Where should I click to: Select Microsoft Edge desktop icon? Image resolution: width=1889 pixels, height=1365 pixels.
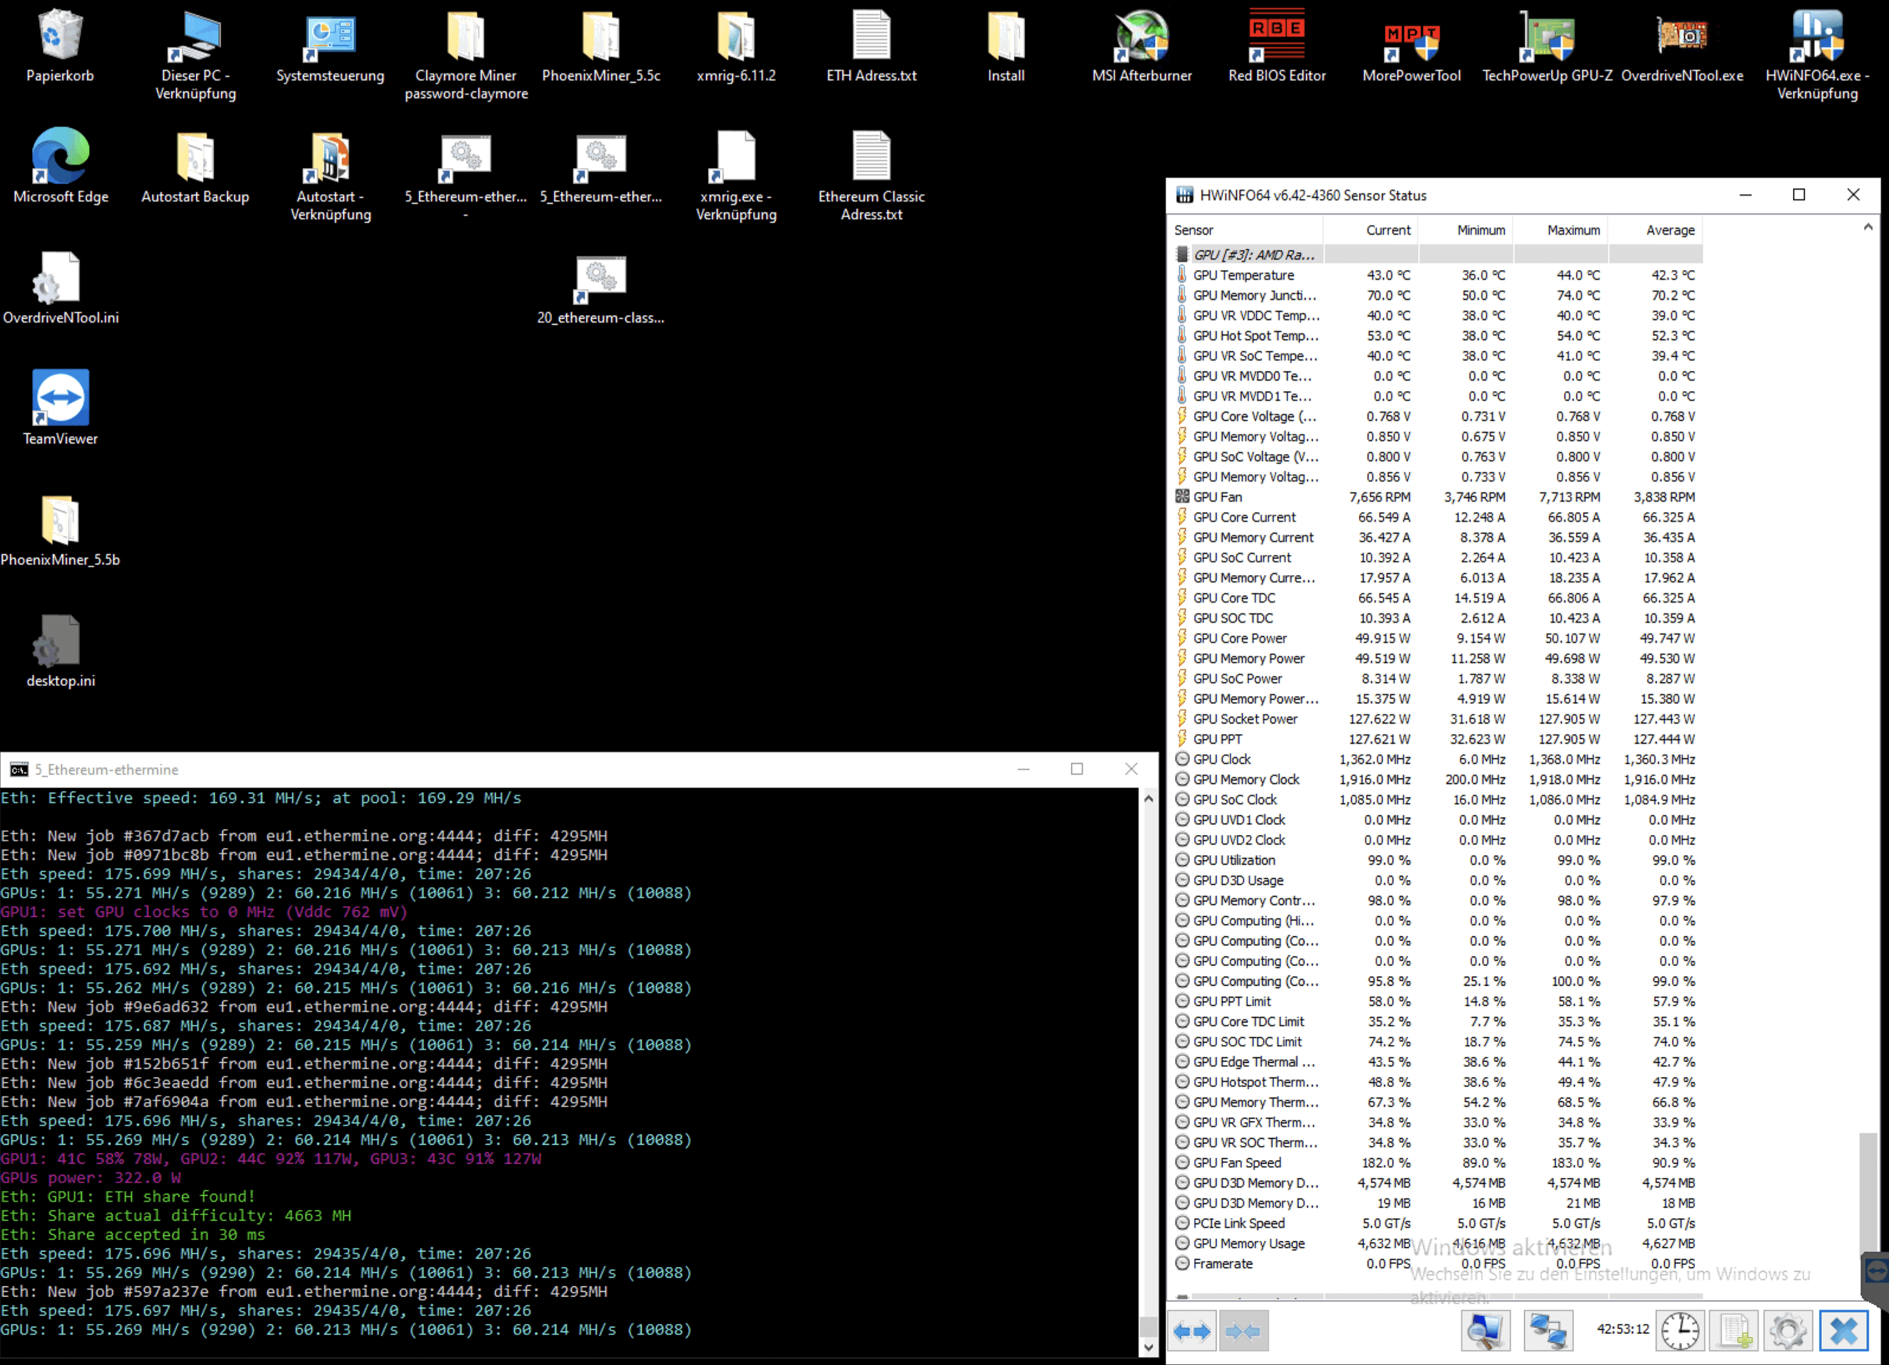coord(60,167)
